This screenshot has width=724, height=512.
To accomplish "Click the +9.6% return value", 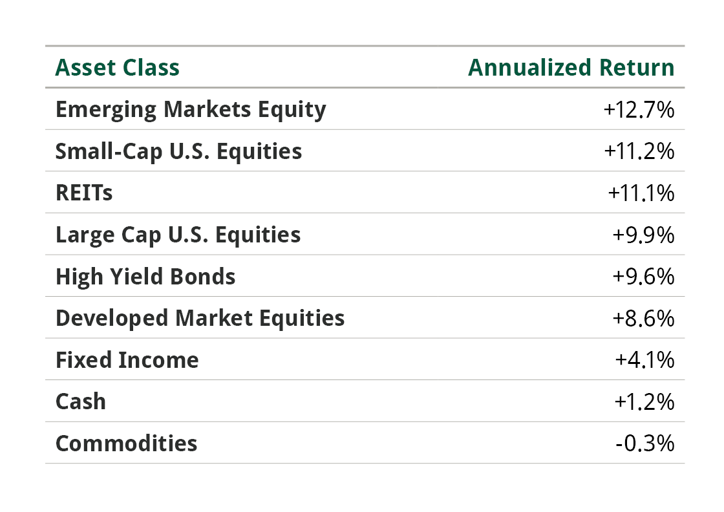I will point(643,277).
